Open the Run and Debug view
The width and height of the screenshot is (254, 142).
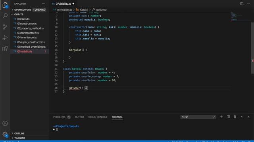click(x=5, y=38)
